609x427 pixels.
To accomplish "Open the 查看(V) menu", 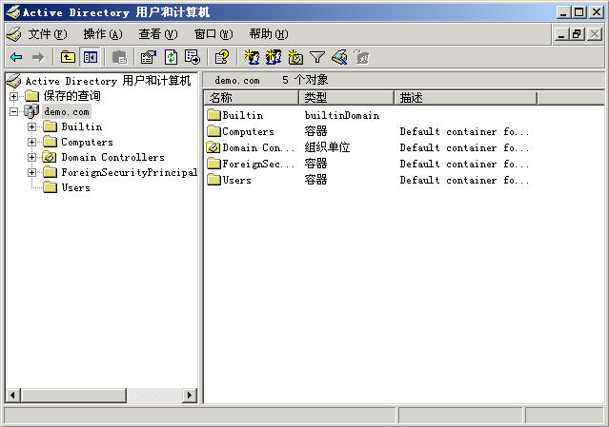I will pos(157,33).
